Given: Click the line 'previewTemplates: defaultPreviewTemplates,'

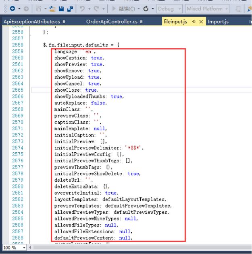Looking at the screenshot, I should tap(113, 206).
